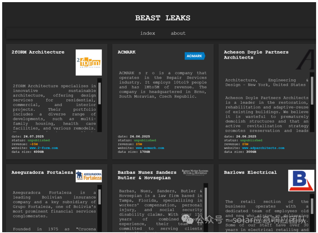This screenshot has width=318, height=233.
Task: Follow the www.adparchitects.com link
Action: pyautogui.click(x=263, y=148)
